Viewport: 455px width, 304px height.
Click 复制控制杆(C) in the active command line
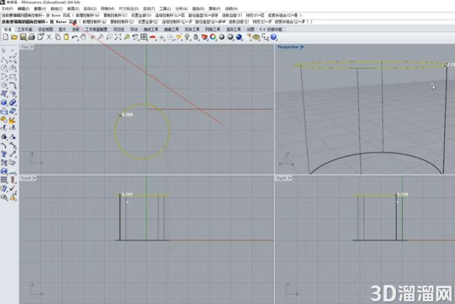[x=122, y=22]
